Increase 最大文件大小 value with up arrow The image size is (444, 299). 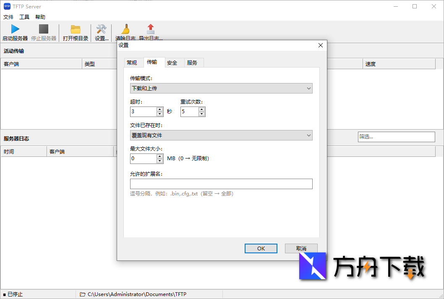[x=159, y=156]
